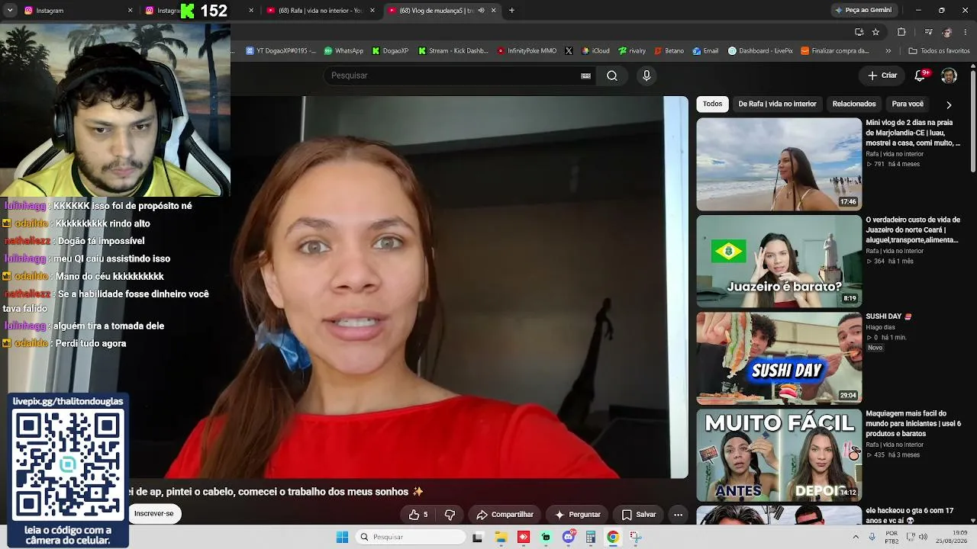This screenshot has height=549, width=977.
Task: Open the SUSHI DAY video thumbnail
Action: click(779, 358)
